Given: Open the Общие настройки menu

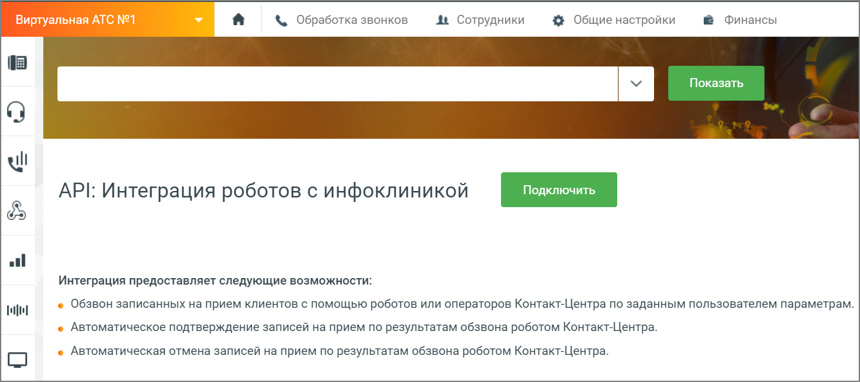Looking at the screenshot, I should click(x=614, y=20).
